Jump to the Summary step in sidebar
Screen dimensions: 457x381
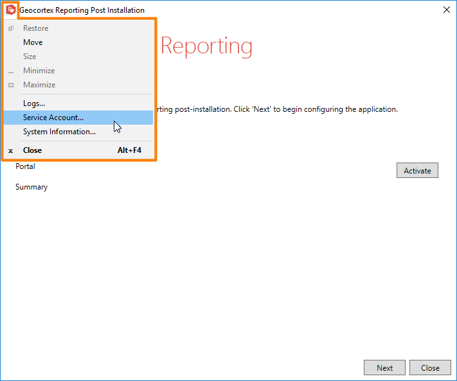(31, 187)
